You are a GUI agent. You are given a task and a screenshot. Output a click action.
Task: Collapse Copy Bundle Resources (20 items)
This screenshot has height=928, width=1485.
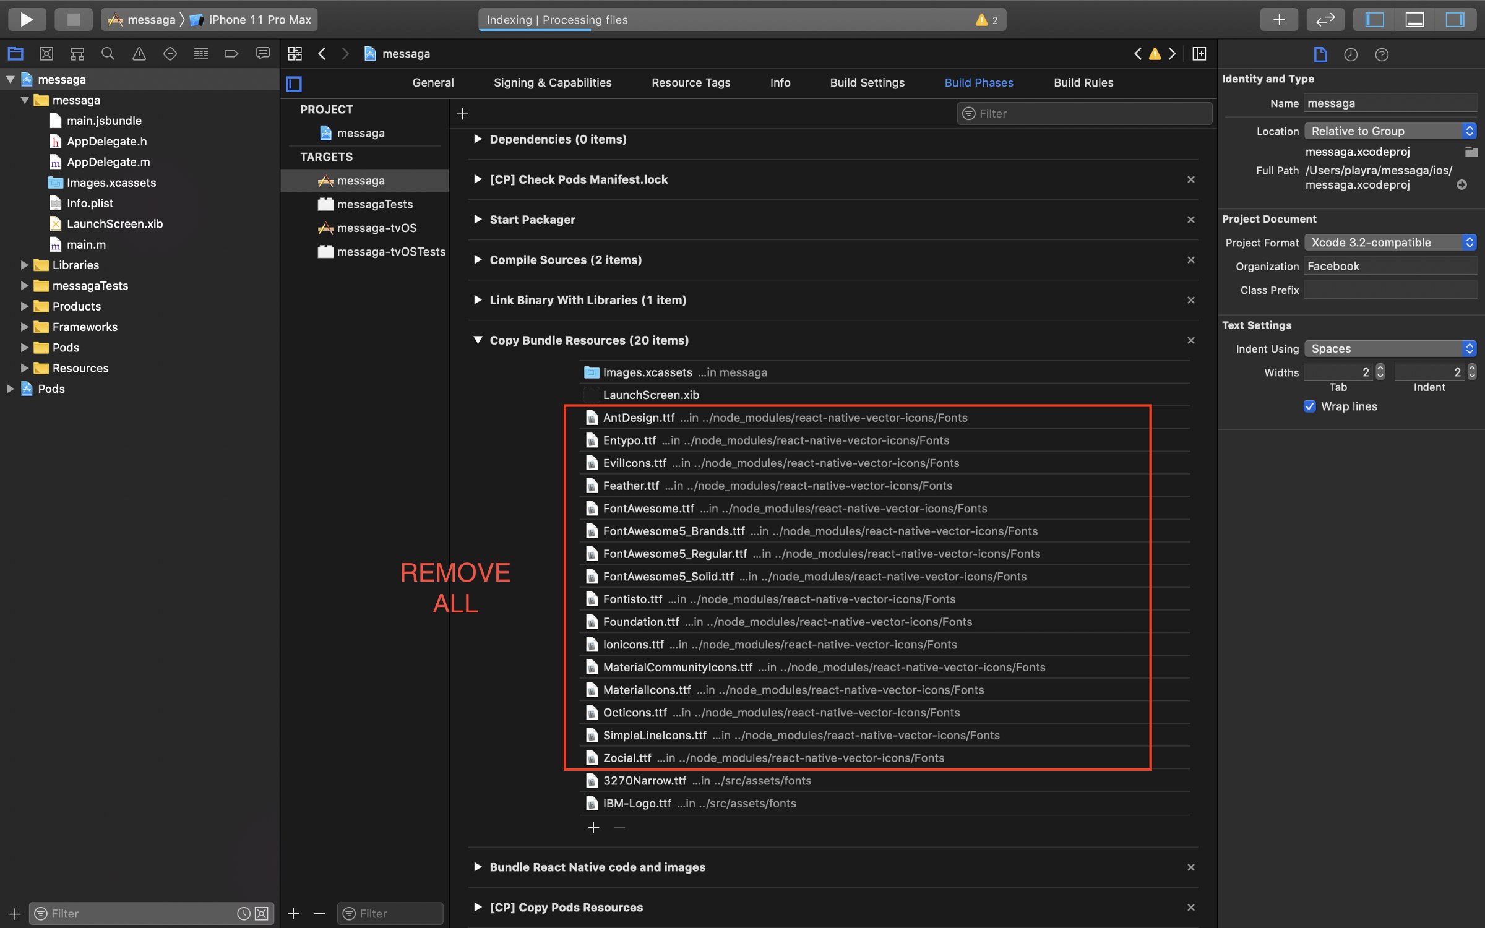(477, 340)
